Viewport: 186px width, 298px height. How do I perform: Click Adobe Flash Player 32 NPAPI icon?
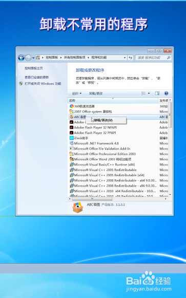point(72,127)
